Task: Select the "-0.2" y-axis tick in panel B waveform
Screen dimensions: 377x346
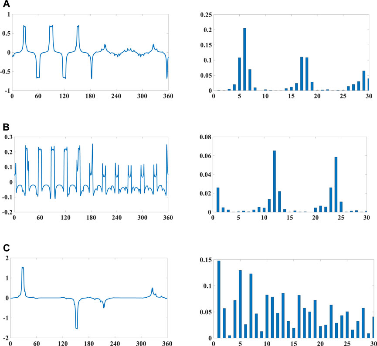Action: click(8, 212)
